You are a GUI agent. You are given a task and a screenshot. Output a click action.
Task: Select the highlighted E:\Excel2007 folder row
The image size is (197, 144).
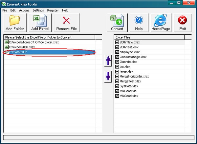point(50,52)
